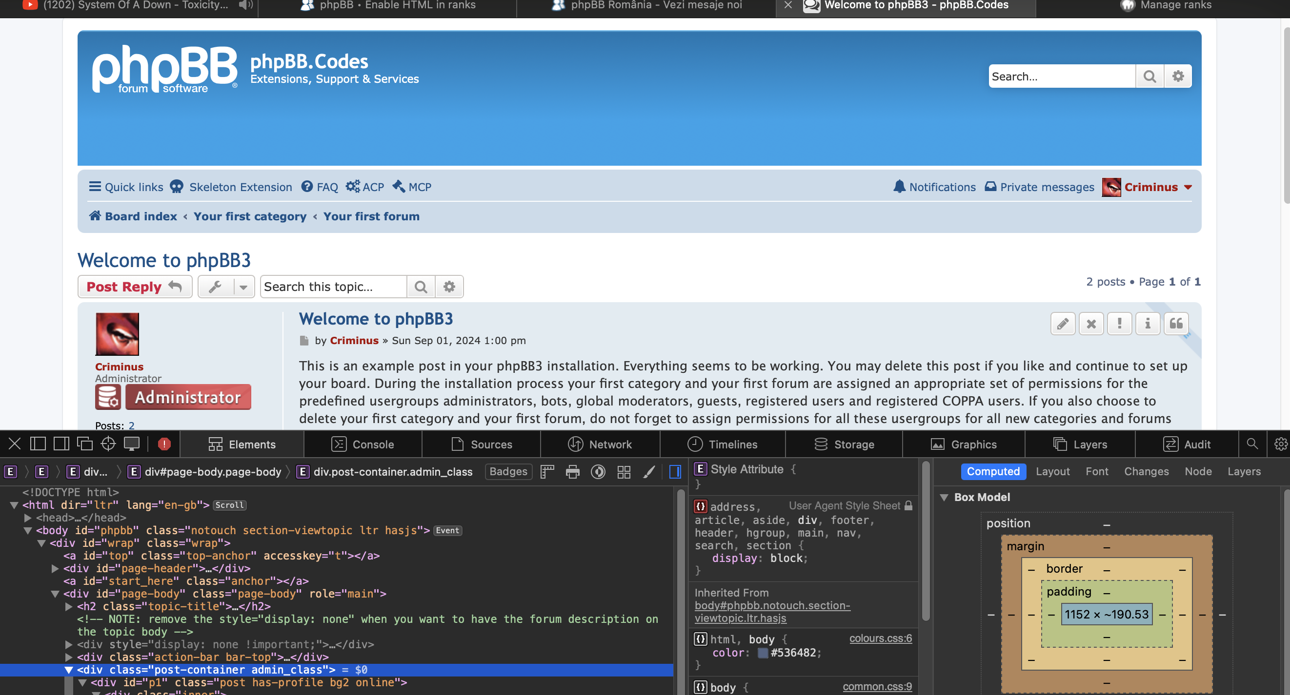Open the colours.css:6 source link
The image size is (1290, 695).
tap(880, 638)
